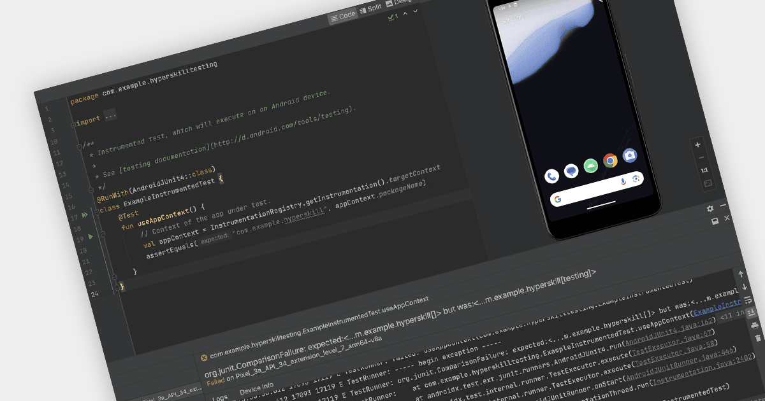Clear the log with the trash icon
Screen dimensions: 765x401
tap(758, 339)
